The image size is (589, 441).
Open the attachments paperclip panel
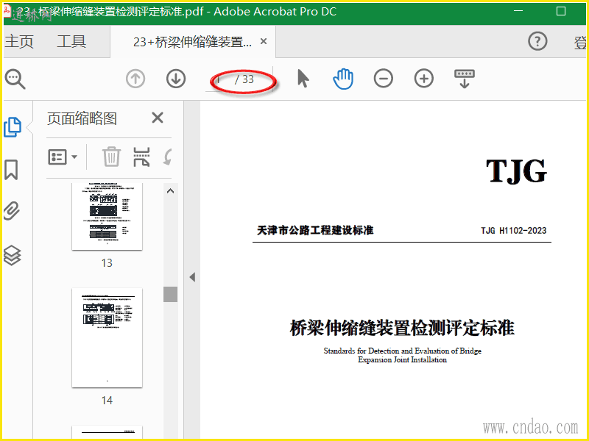coord(12,211)
